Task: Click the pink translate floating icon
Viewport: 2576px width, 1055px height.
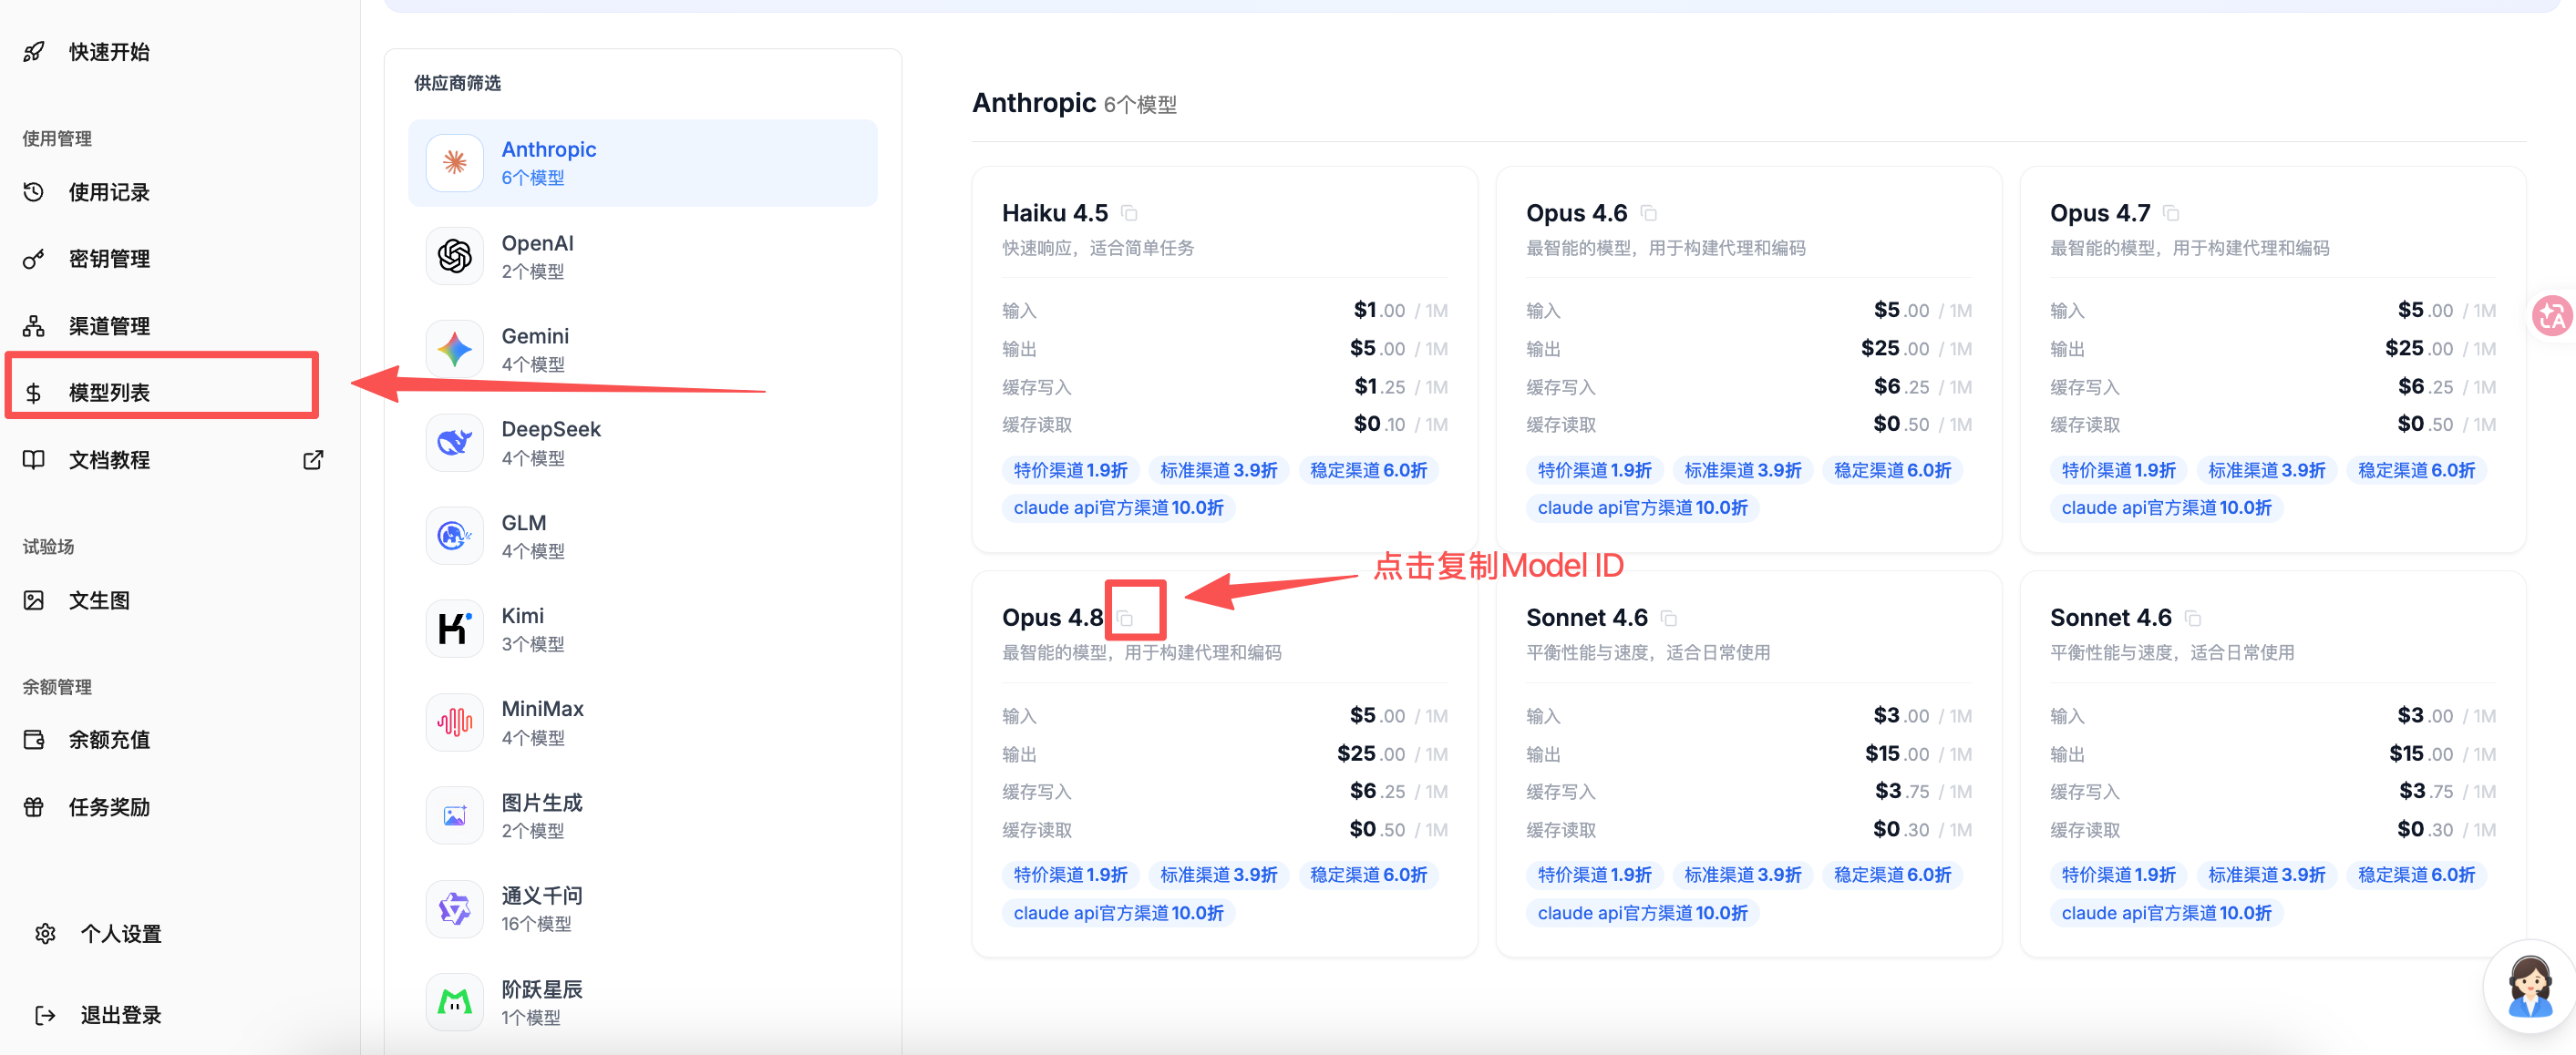Action: [x=2551, y=316]
